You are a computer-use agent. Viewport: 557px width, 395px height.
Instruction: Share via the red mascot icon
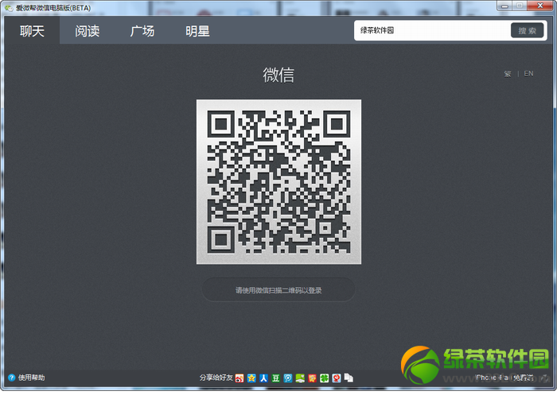337,378
